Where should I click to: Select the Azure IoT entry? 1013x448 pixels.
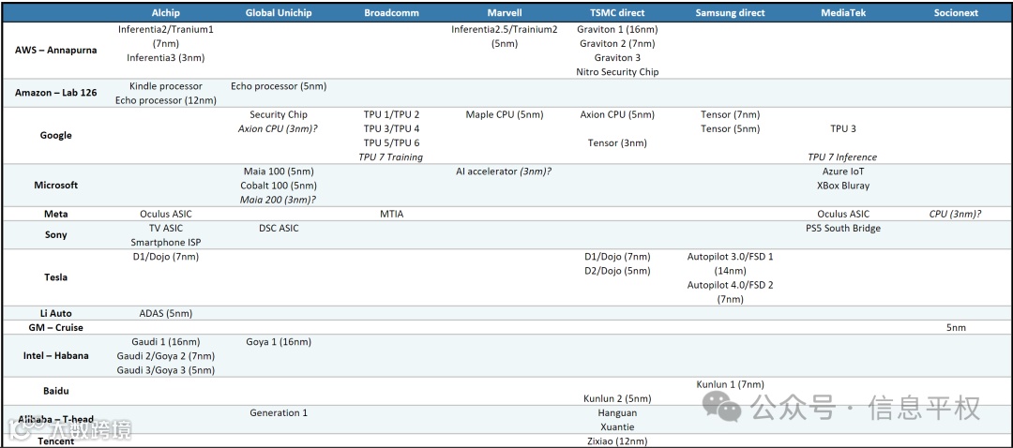843,172
